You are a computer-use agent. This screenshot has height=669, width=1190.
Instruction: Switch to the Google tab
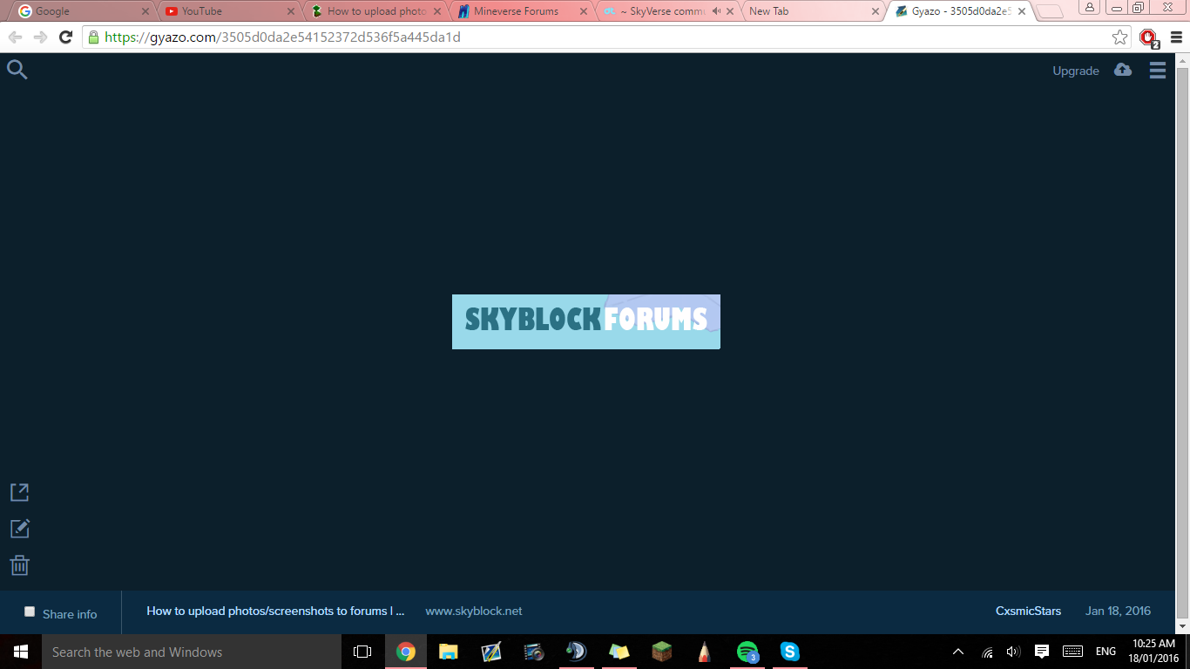point(83,11)
